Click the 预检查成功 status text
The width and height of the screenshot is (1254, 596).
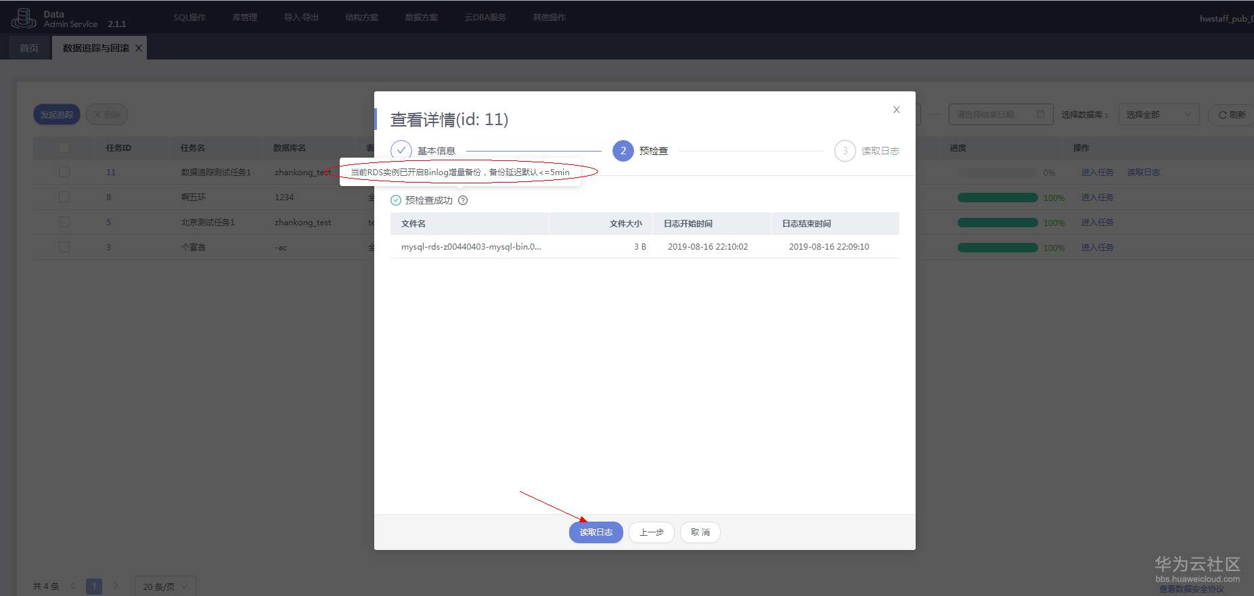429,200
